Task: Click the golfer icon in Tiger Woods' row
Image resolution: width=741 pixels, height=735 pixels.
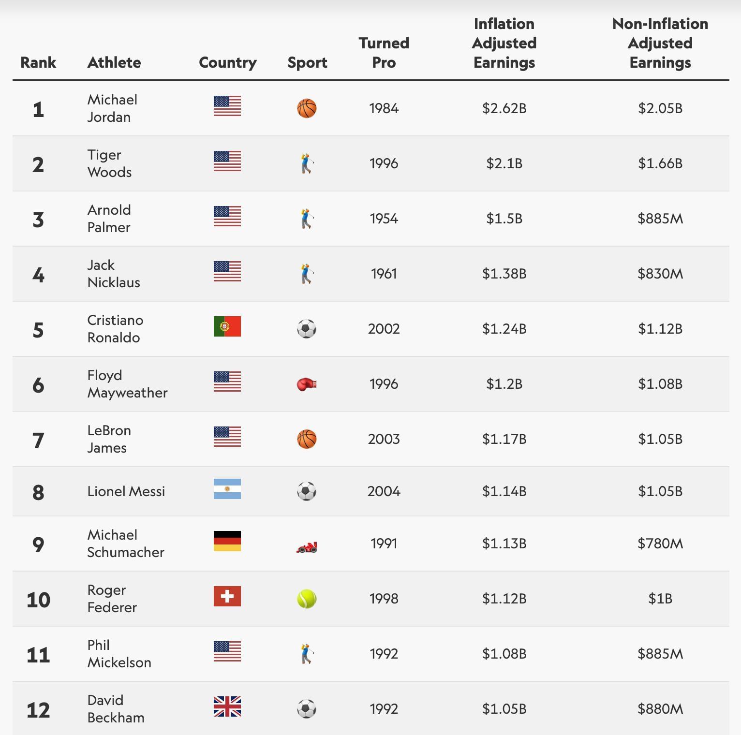Action: pos(307,163)
